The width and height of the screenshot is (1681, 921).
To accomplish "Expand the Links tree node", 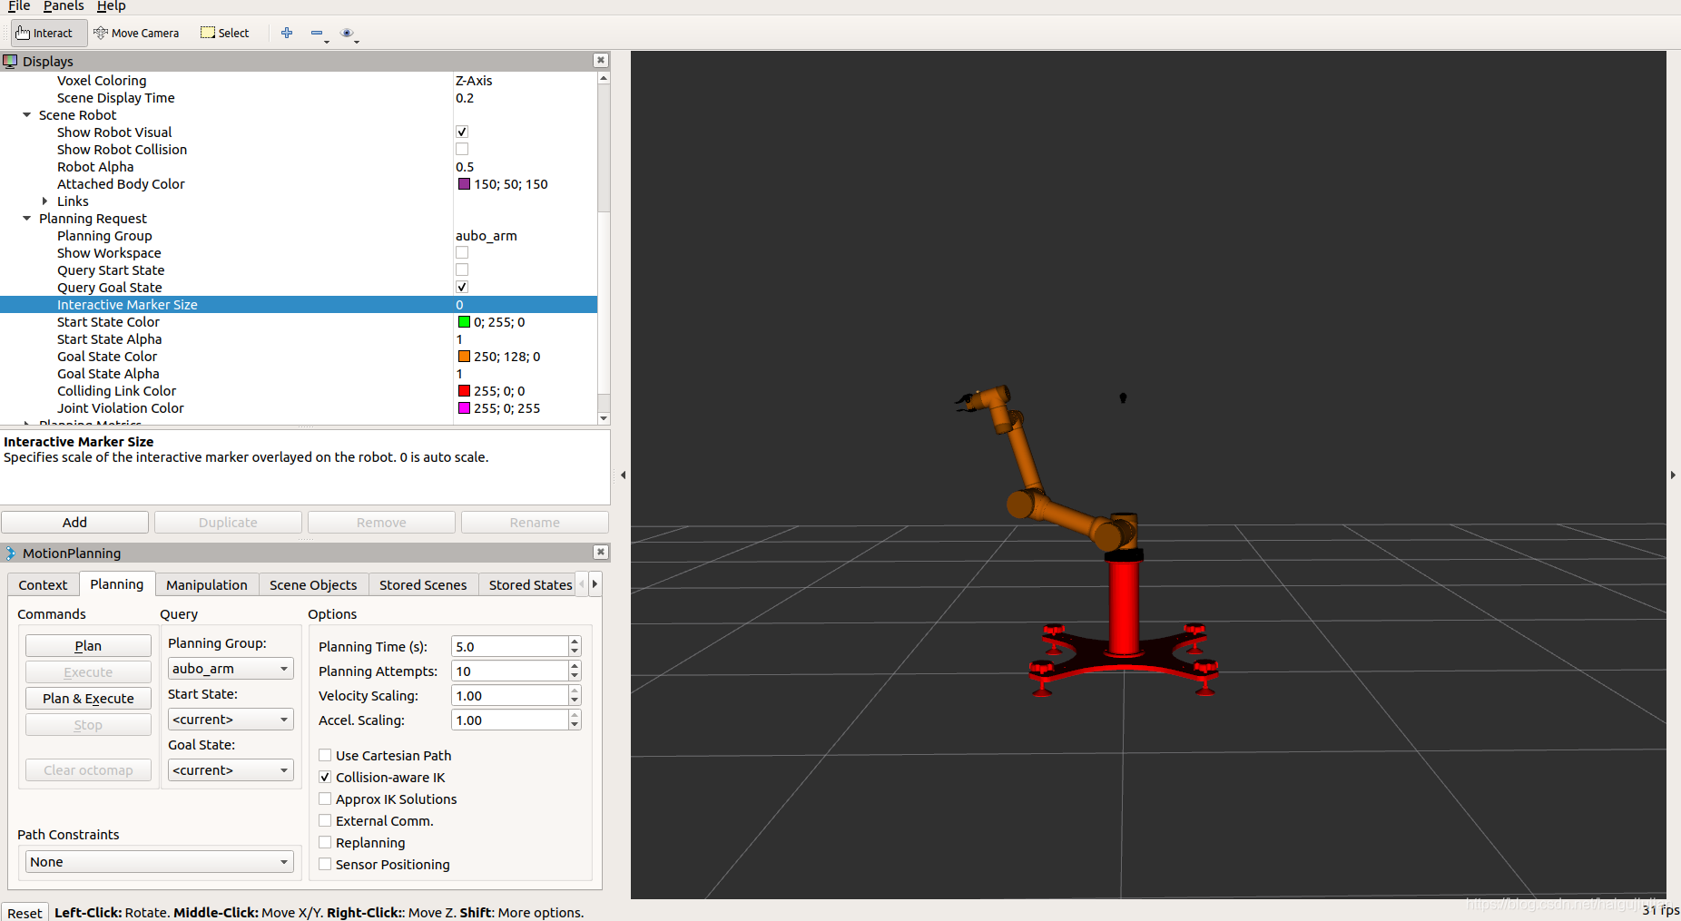I will 44,201.
